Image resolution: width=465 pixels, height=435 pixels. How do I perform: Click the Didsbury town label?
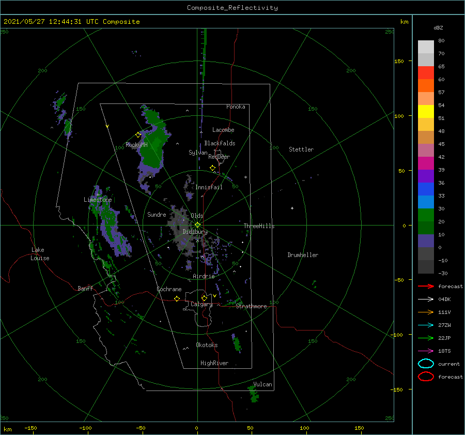coord(195,232)
